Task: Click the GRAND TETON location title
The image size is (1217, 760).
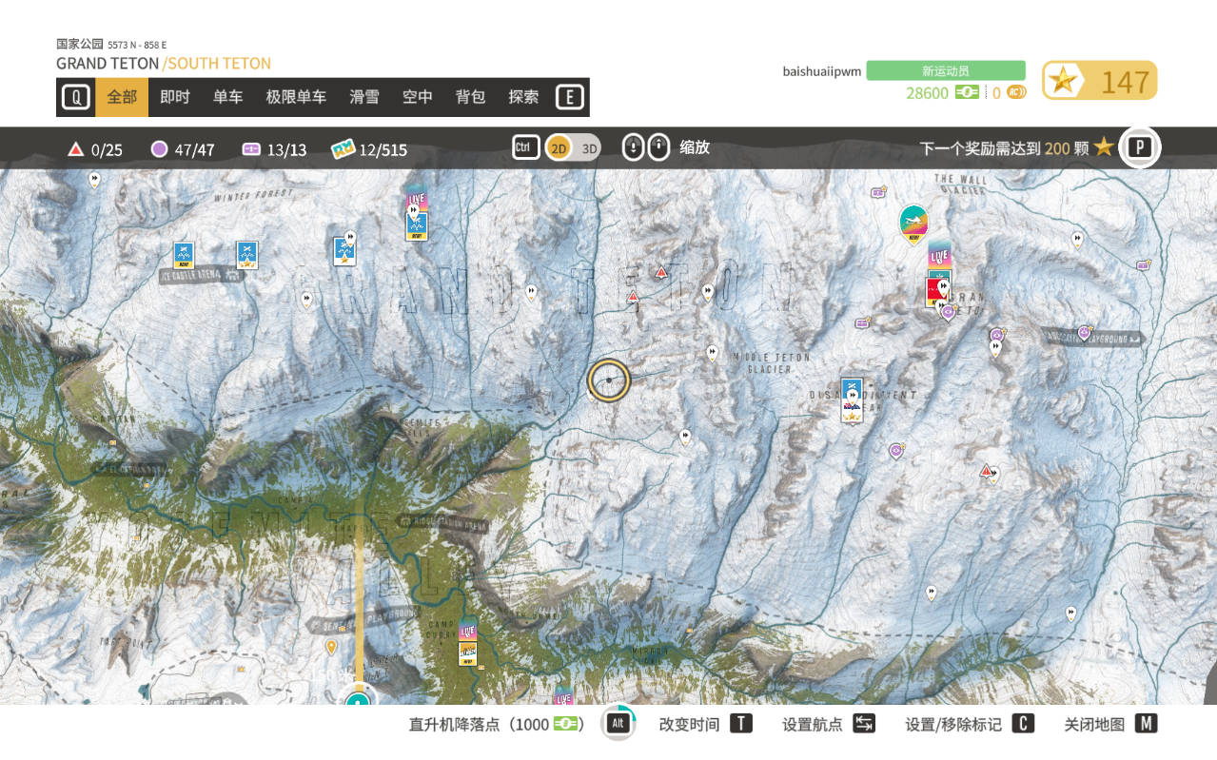Action: pyautogui.click(x=108, y=64)
